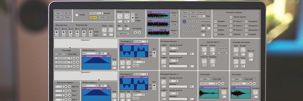Click the Amp dial beside the Slope dial

(111, 30)
